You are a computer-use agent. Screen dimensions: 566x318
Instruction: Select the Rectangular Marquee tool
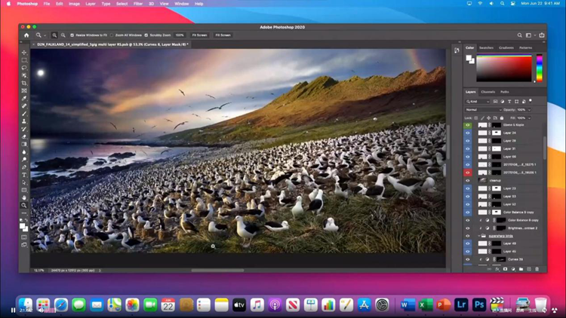coord(24,60)
